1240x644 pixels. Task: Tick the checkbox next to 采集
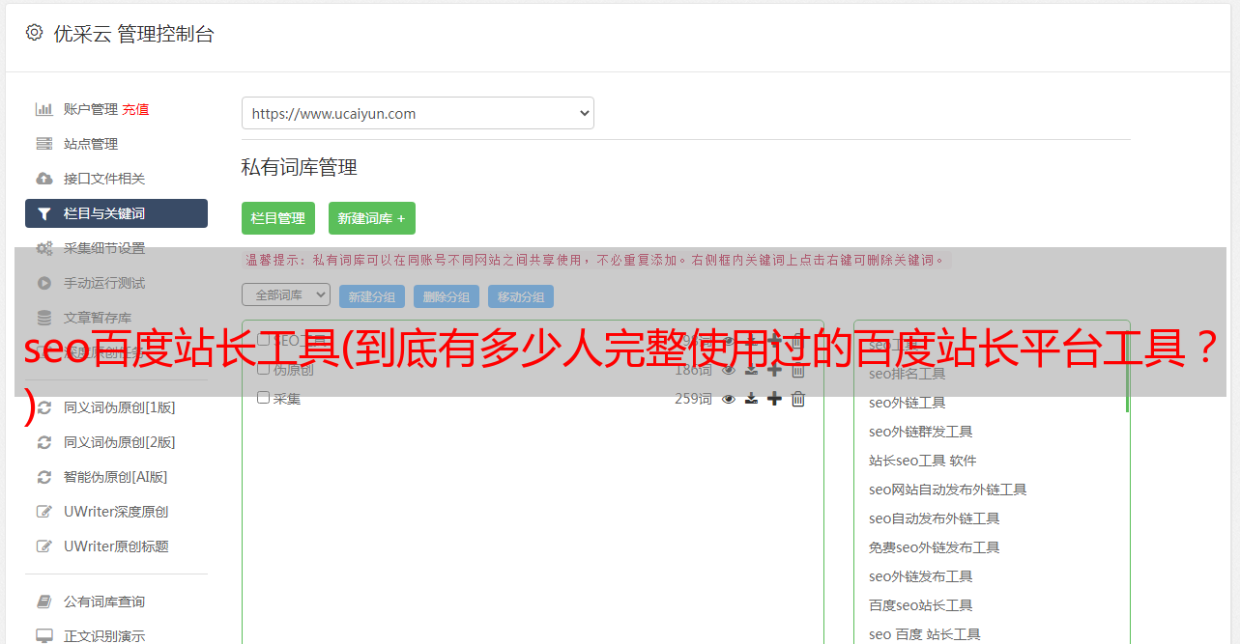point(263,398)
